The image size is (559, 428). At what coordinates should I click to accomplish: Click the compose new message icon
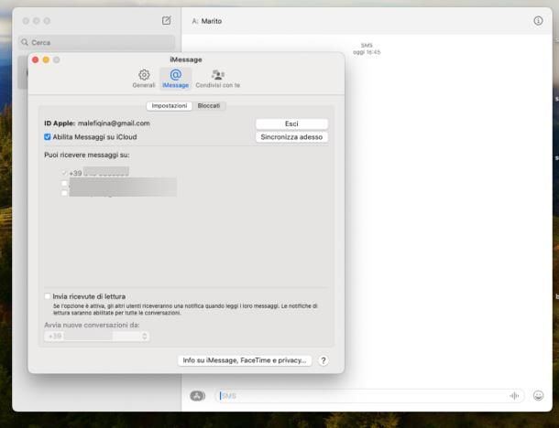[167, 21]
